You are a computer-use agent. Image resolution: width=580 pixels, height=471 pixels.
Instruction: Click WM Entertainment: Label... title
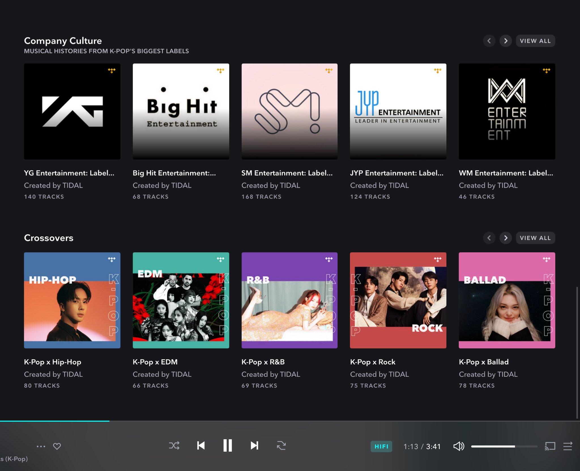[506, 173]
